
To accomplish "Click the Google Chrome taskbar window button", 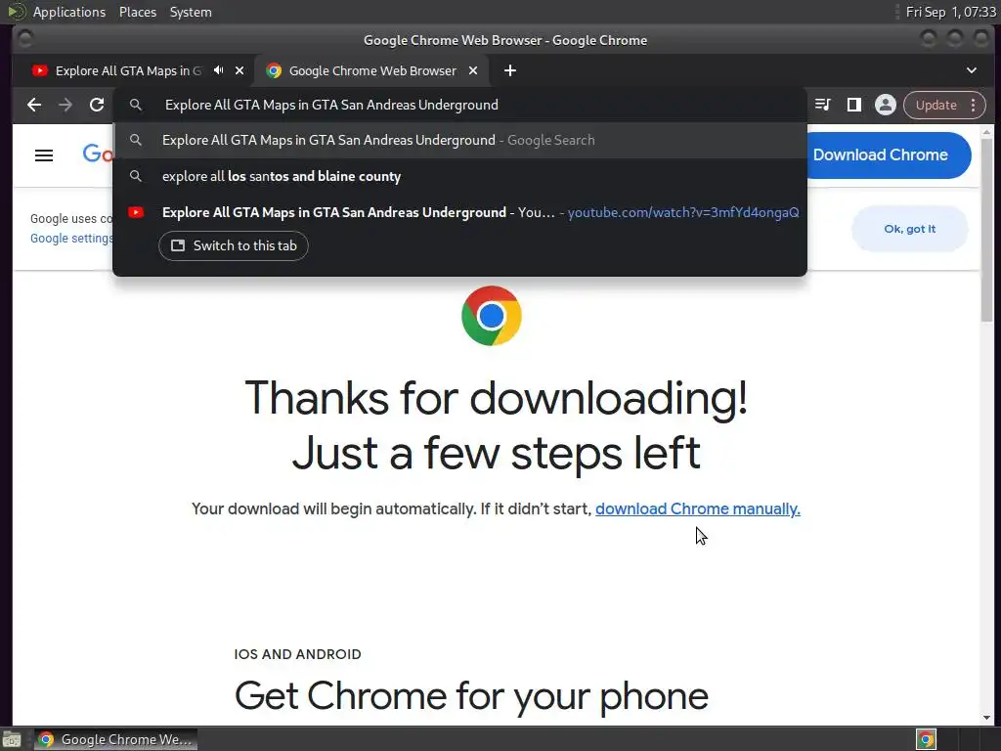I will click(115, 739).
